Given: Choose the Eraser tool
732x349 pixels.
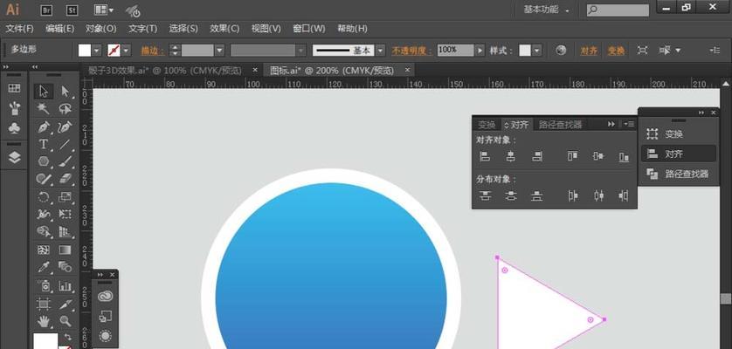Looking at the screenshot, I should [65, 179].
